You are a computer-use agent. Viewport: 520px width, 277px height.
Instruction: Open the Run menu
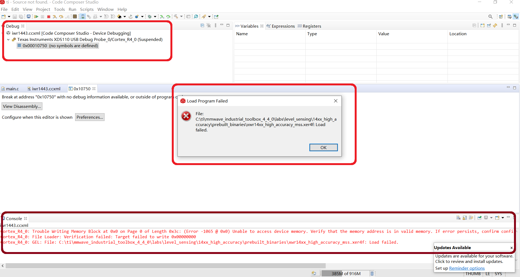click(72, 9)
